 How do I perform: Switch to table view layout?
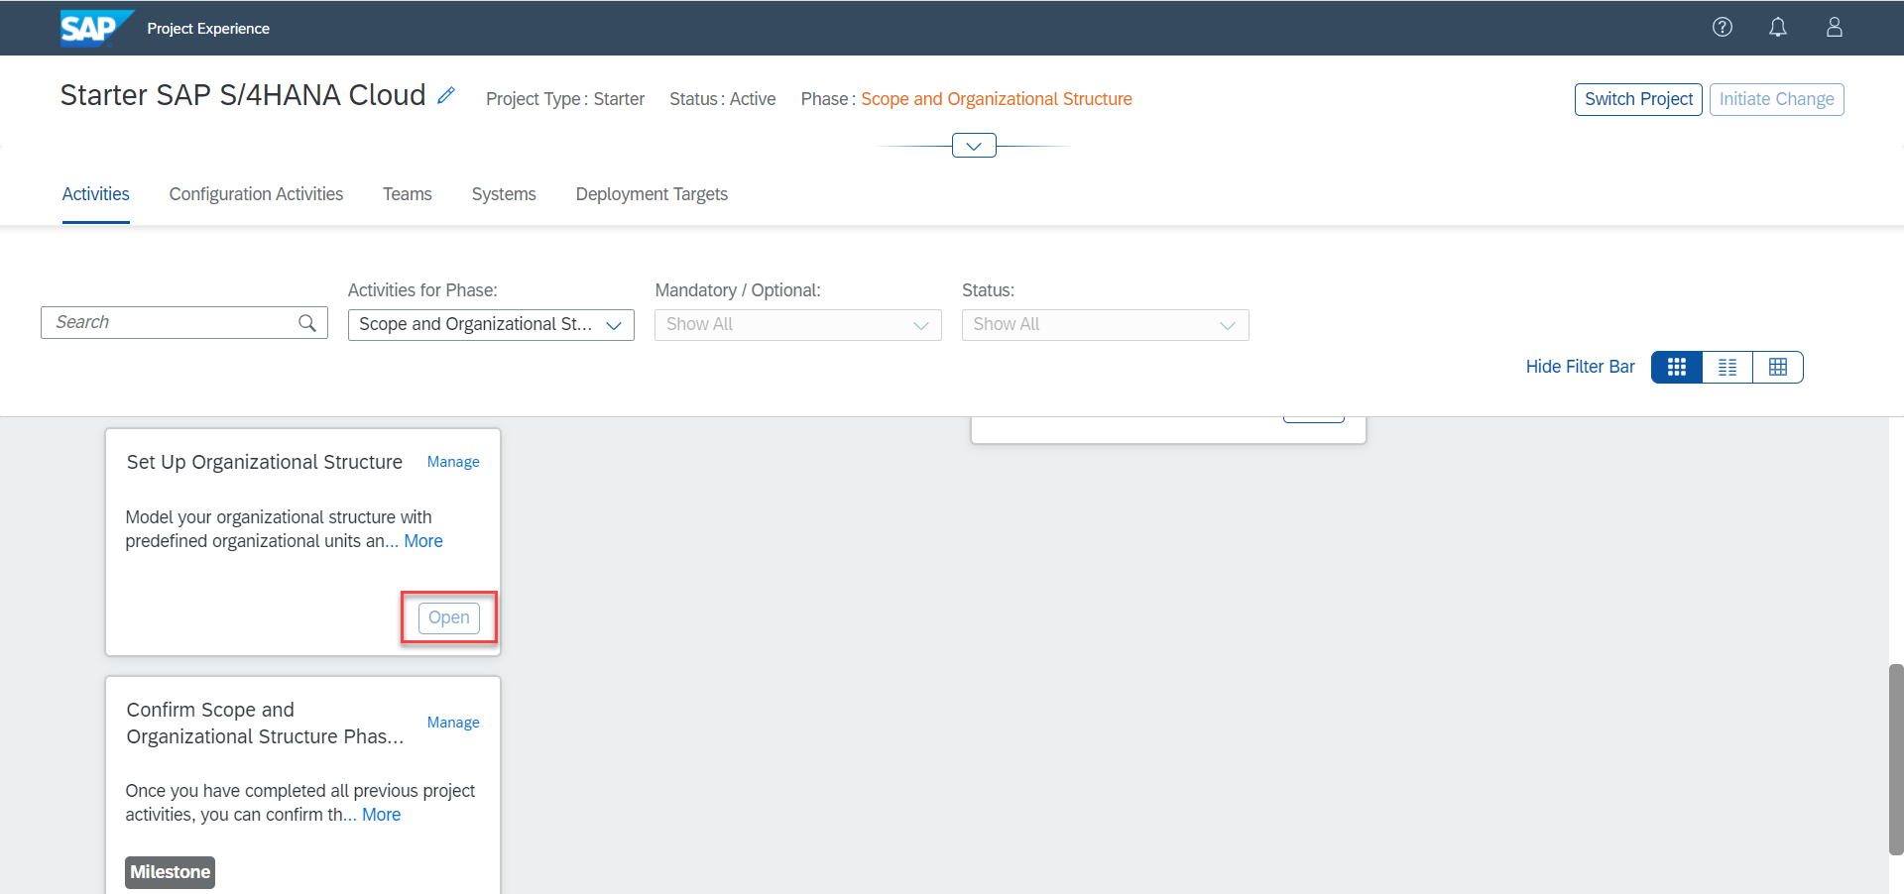pyautogui.click(x=1778, y=367)
